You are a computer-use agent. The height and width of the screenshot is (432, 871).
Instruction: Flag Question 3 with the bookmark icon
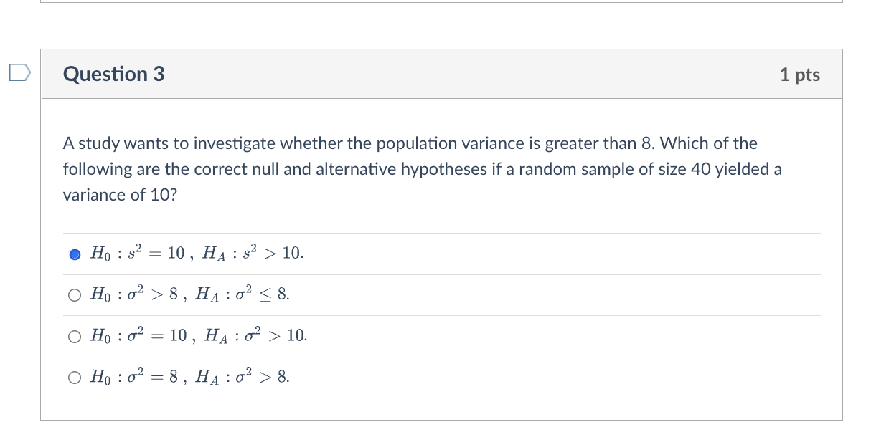20,72
